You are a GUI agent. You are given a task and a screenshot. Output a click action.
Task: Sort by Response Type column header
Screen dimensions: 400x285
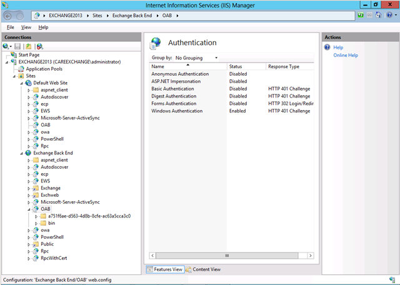click(290, 66)
